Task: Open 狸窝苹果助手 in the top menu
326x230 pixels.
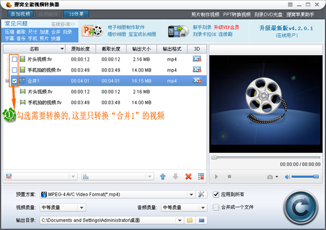Action: pyautogui.click(x=300, y=15)
